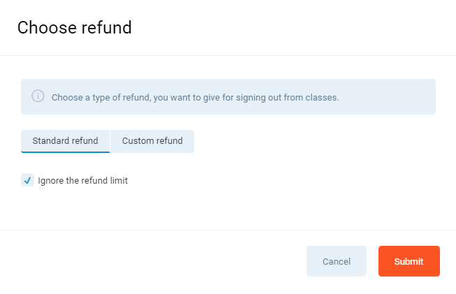456x294 pixels.
Task: Disable the refund limit override checkbox
Action: (x=27, y=180)
